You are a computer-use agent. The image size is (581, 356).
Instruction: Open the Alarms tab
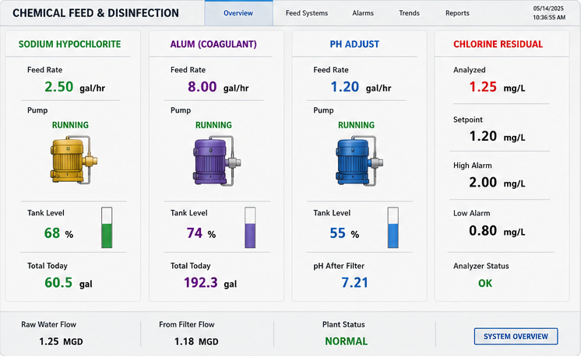coord(363,13)
